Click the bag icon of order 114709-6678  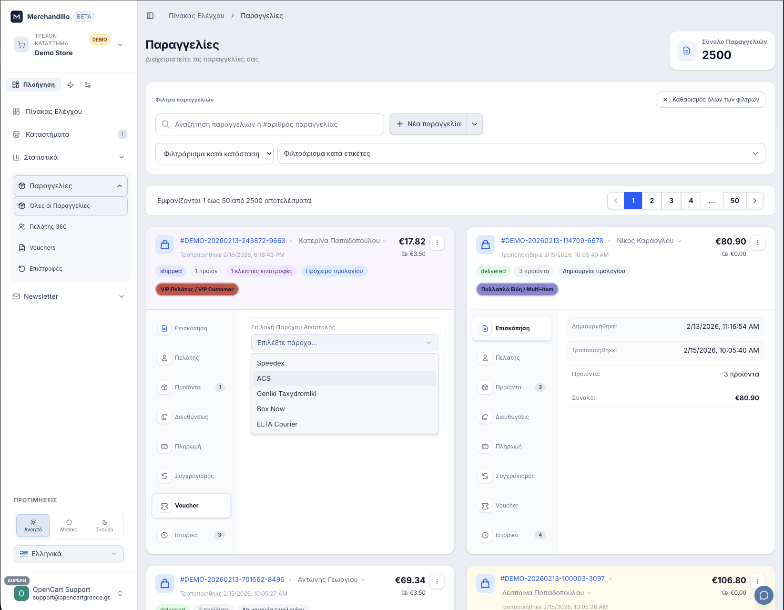[486, 244]
